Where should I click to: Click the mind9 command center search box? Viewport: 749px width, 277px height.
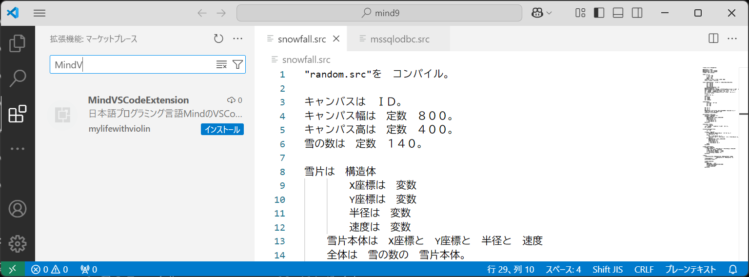(x=379, y=13)
